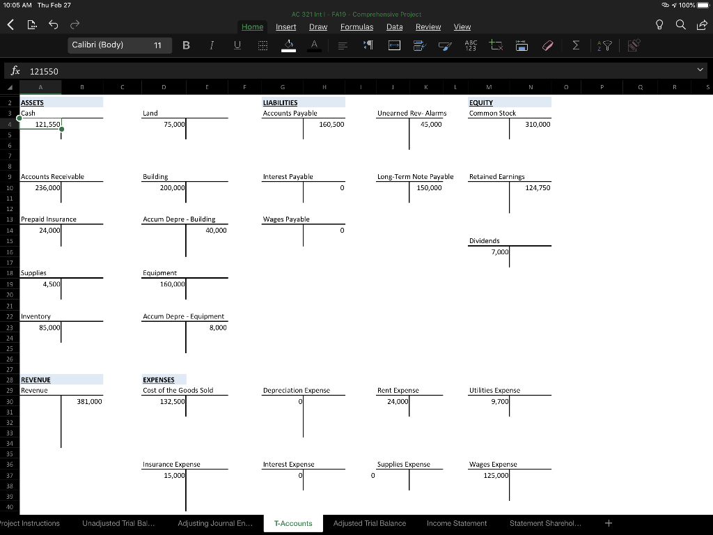
Task: Select all cells via corner triangle
Action: [10, 87]
